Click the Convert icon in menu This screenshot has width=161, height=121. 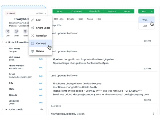tap(33, 43)
